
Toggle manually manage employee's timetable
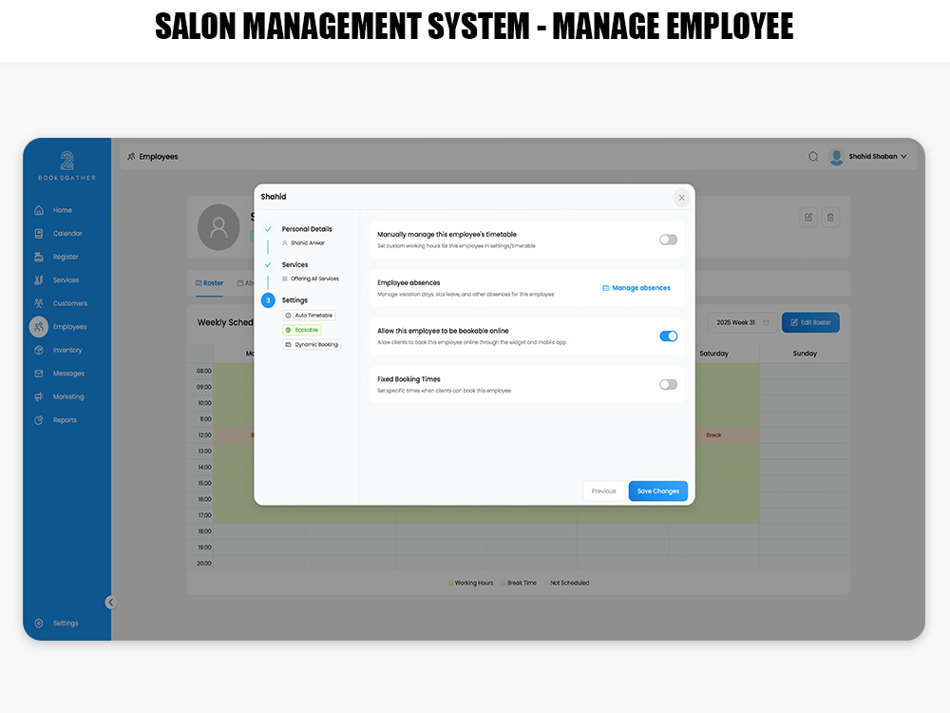668,240
